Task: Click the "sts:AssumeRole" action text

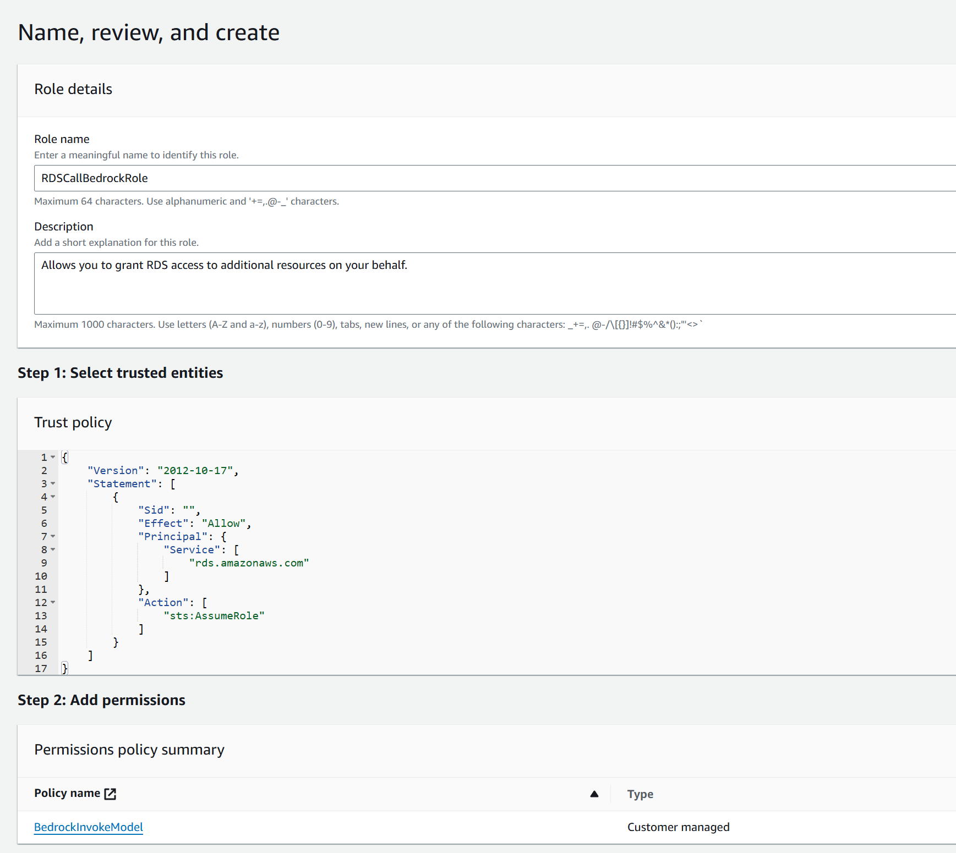Action: point(214,616)
